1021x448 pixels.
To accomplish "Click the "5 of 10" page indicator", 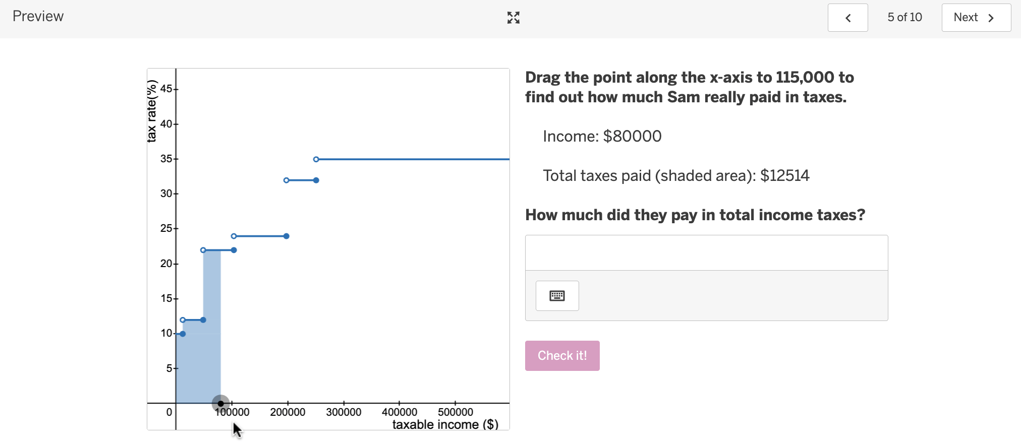I will point(904,18).
